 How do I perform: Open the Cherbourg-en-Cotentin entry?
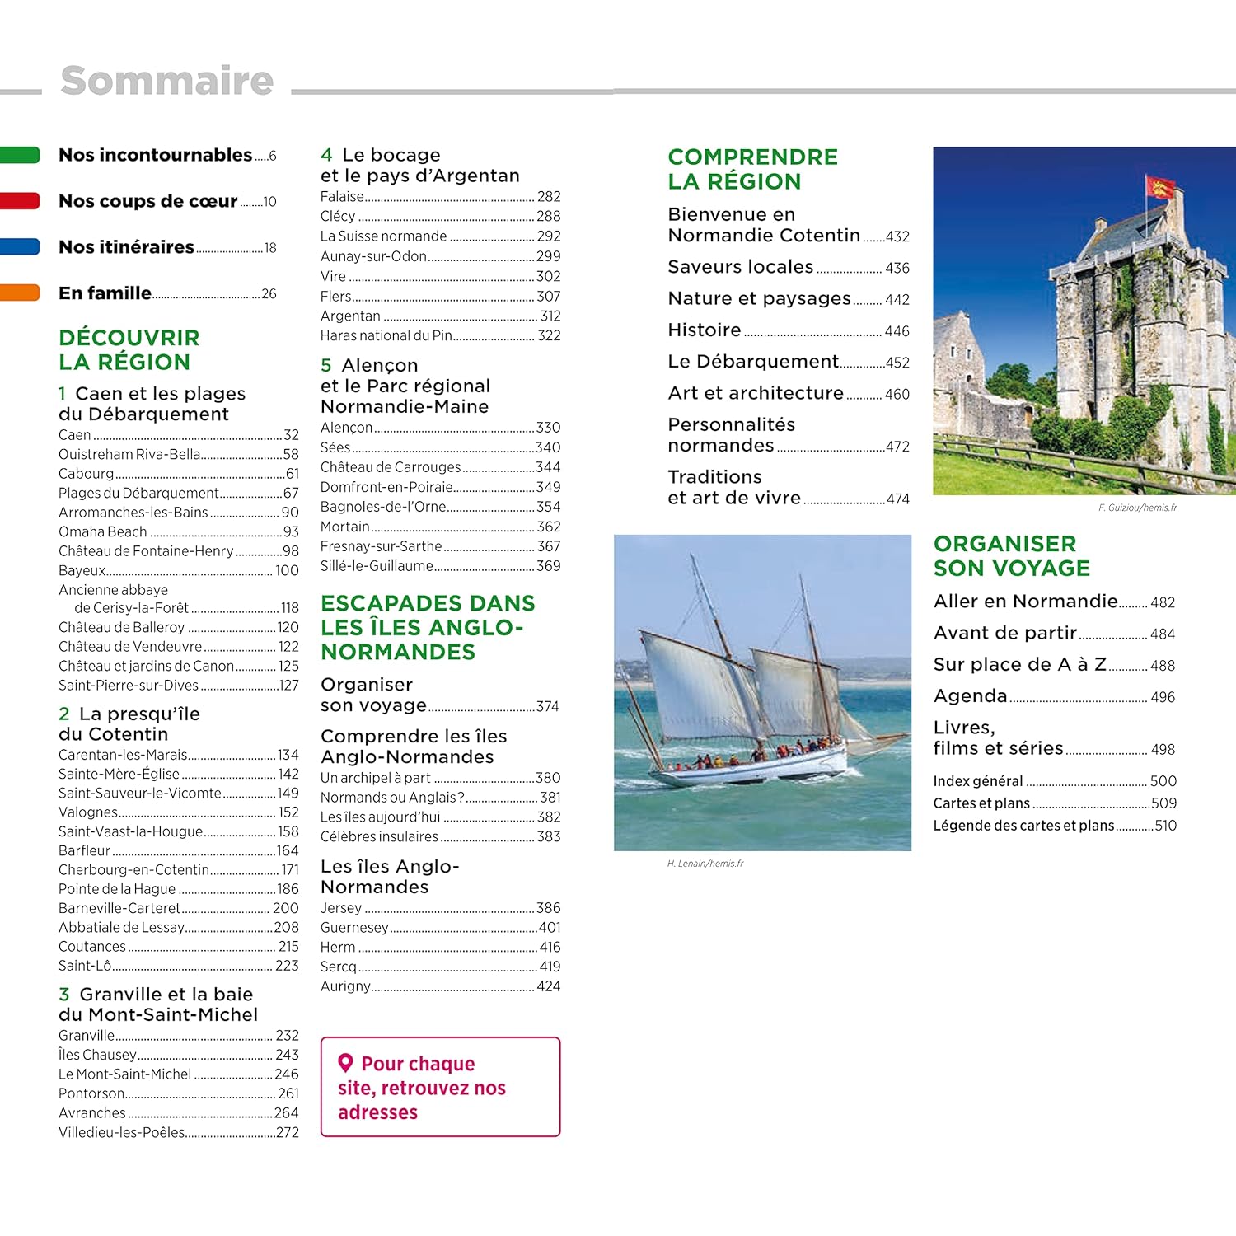[178, 869]
